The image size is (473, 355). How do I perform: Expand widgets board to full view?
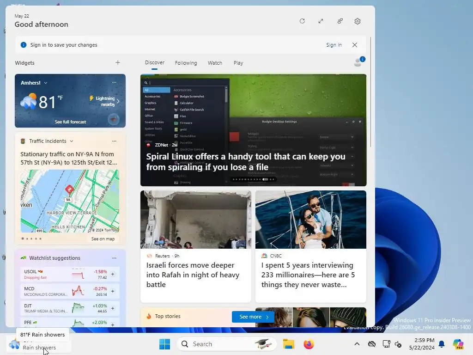pyautogui.click(x=321, y=21)
